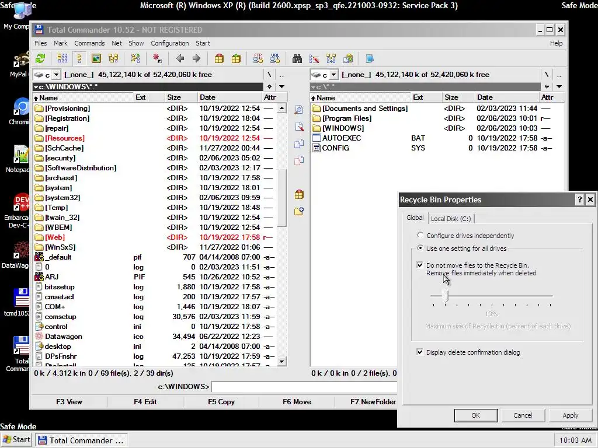The width and height of the screenshot is (598, 448).
Task: Click the Windows Start button
Action: pyautogui.click(x=17, y=440)
